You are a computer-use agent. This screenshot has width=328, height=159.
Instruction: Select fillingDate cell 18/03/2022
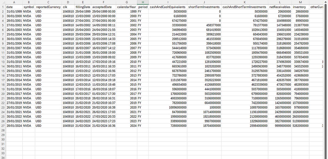83,117
